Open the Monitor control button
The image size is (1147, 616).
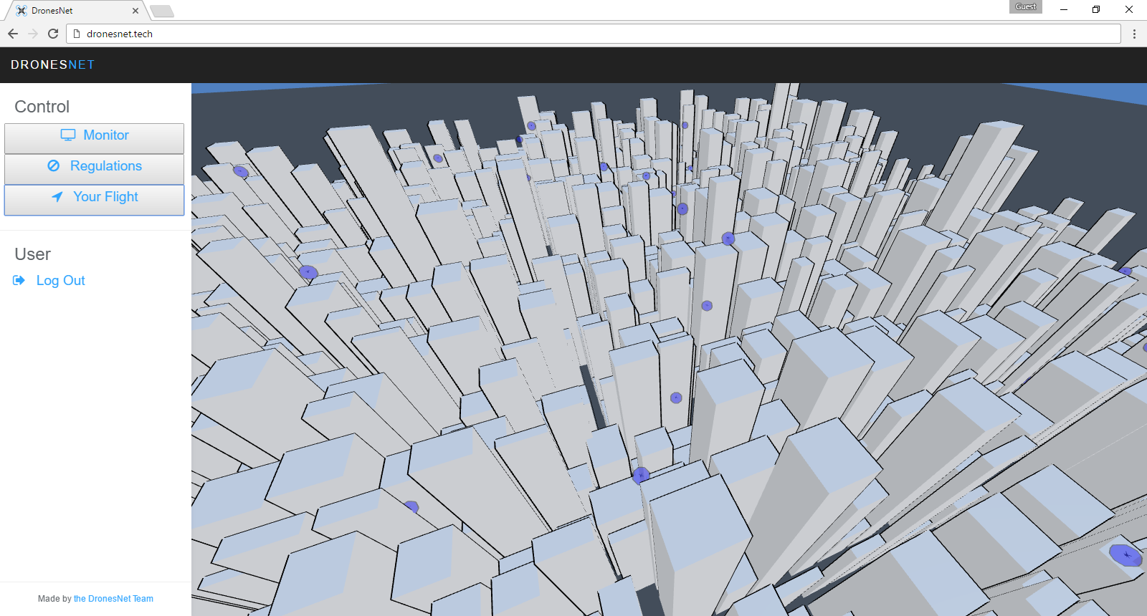tap(94, 138)
